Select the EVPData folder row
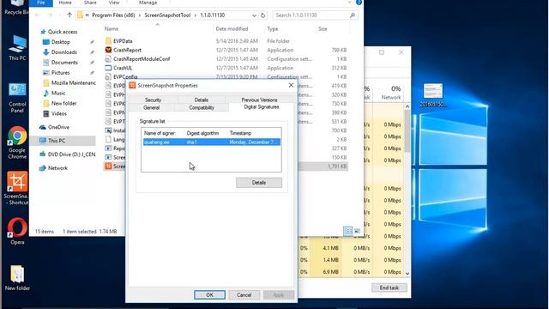 [226, 41]
